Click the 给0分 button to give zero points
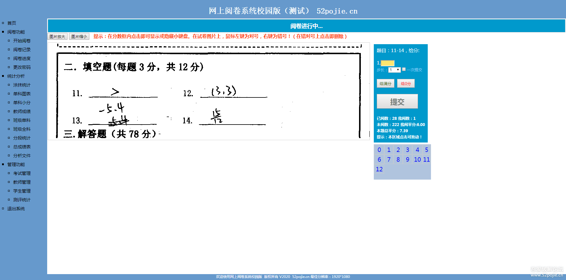 [406, 83]
